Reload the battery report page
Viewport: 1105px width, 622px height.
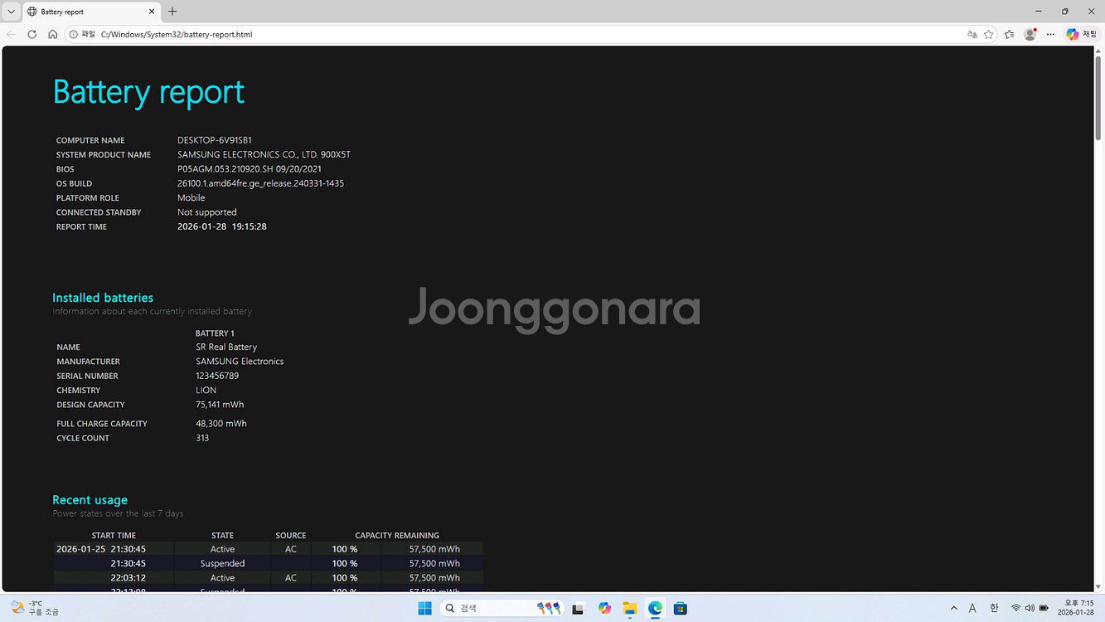point(32,34)
